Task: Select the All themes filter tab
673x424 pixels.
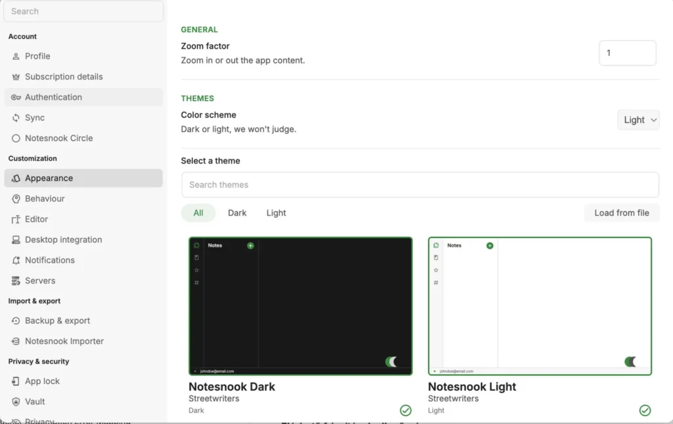Action: pyautogui.click(x=198, y=213)
